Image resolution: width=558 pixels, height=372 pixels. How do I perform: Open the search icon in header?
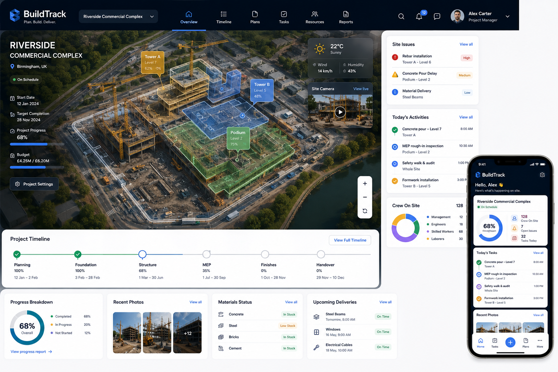coord(401,16)
